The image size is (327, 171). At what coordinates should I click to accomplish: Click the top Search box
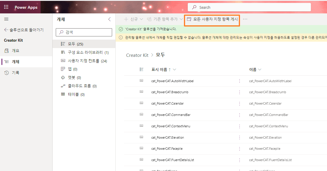249,7
